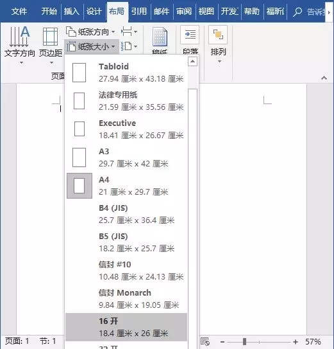Switch to the 插入 tab
Image resolution: width=334 pixels, height=349 pixels.
[72, 11]
